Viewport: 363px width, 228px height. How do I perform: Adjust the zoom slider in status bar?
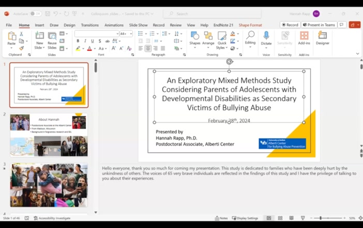click(x=321, y=218)
